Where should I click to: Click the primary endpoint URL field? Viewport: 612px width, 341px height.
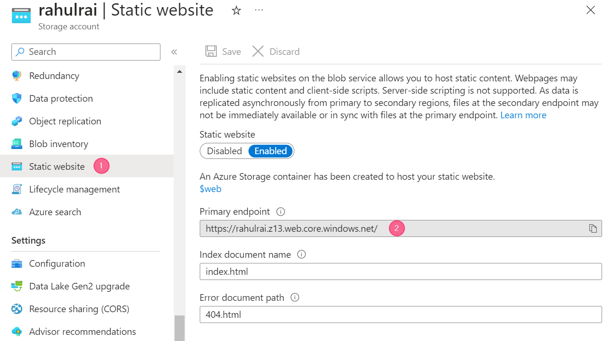tap(400, 228)
